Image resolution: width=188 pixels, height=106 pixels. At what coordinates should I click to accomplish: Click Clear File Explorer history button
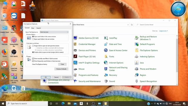click(62, 64)
